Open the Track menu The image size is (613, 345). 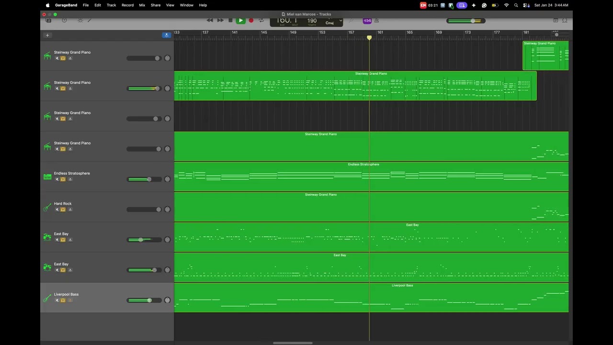click(112, 5)
